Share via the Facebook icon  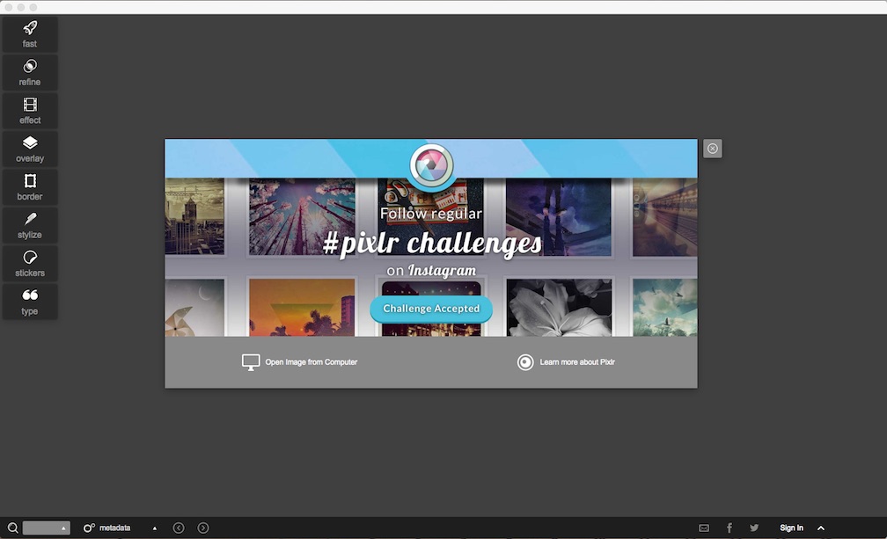[729, 528]
